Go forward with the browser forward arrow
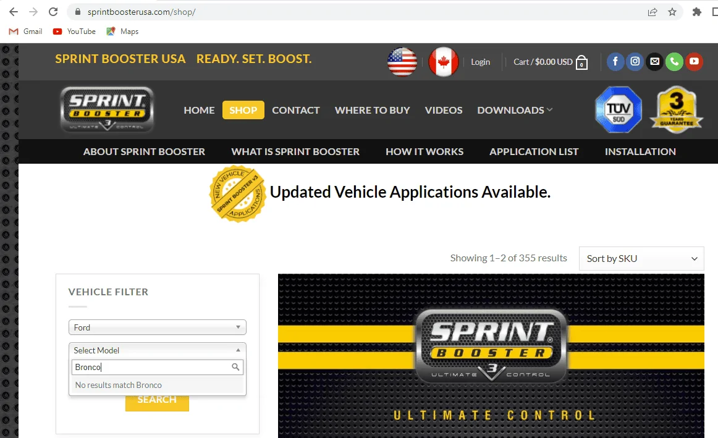Screen dimensions: 718x438 [x=33, y=12]
